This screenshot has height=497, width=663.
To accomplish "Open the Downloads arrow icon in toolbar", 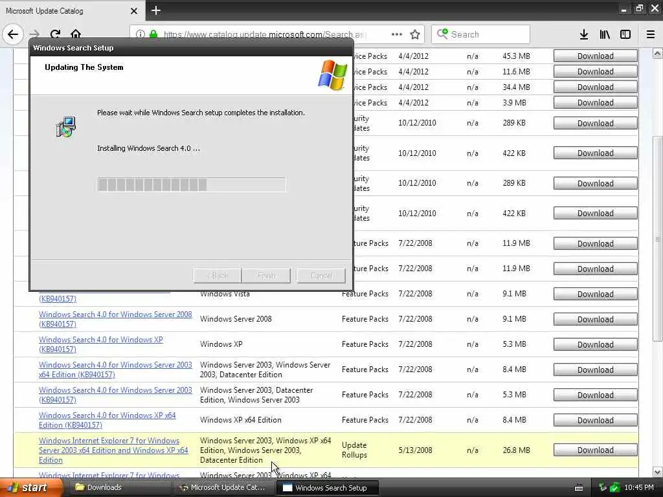I will [x=584, y=34].
